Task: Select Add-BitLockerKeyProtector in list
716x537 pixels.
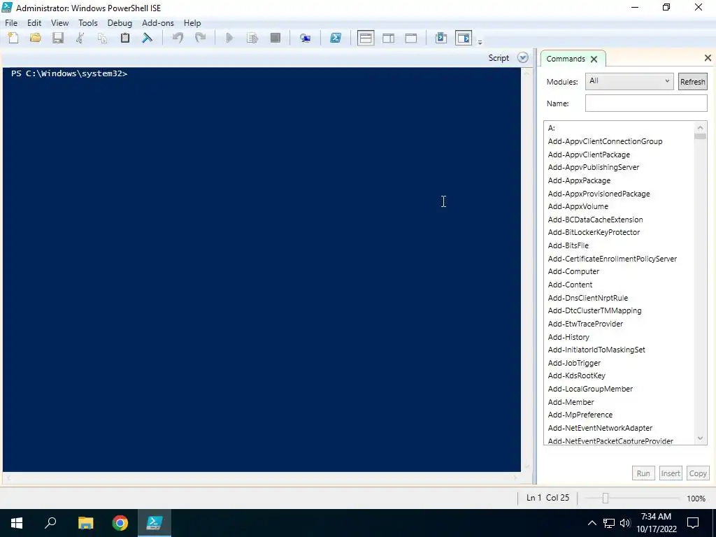Action: point(594,232)
